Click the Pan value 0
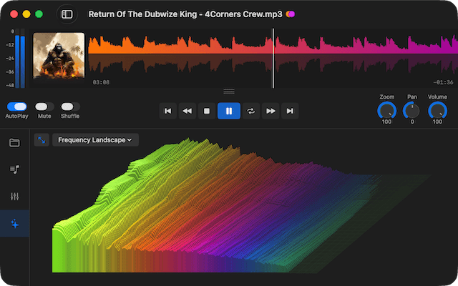The width and height of the screenshot is (458, 286). [x=412, y=122]
